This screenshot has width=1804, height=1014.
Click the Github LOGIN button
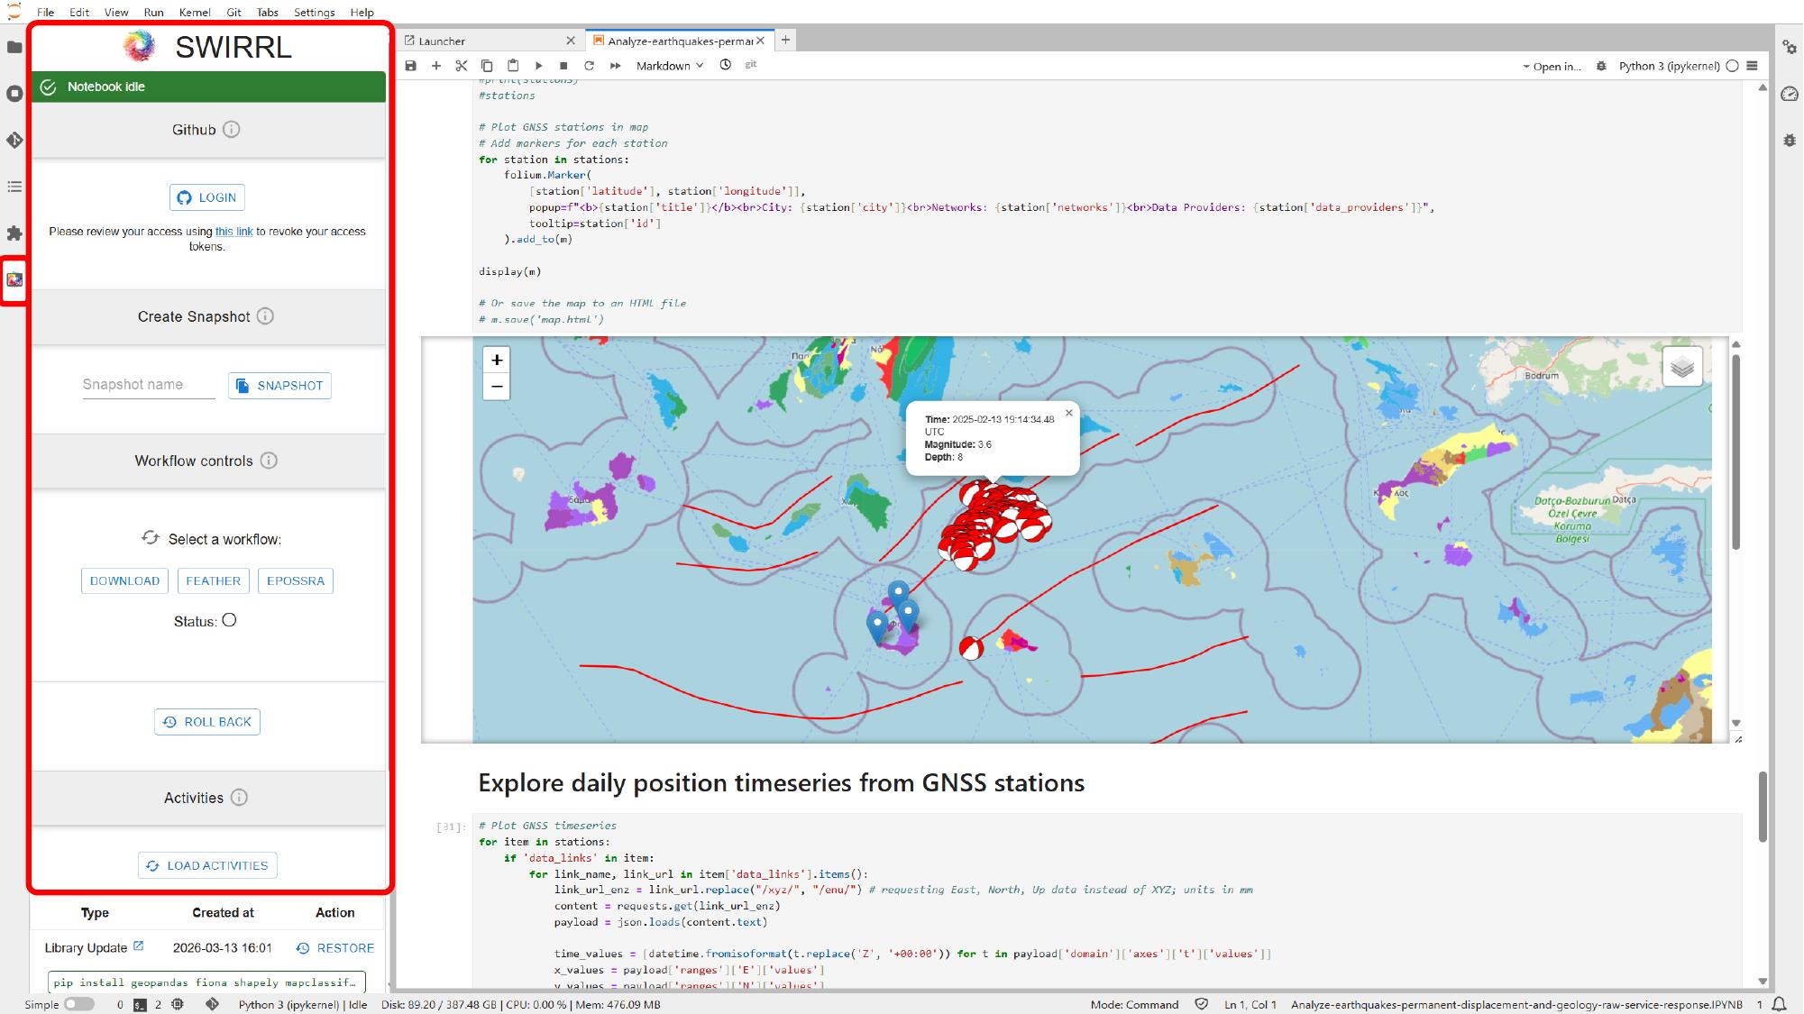206,197
